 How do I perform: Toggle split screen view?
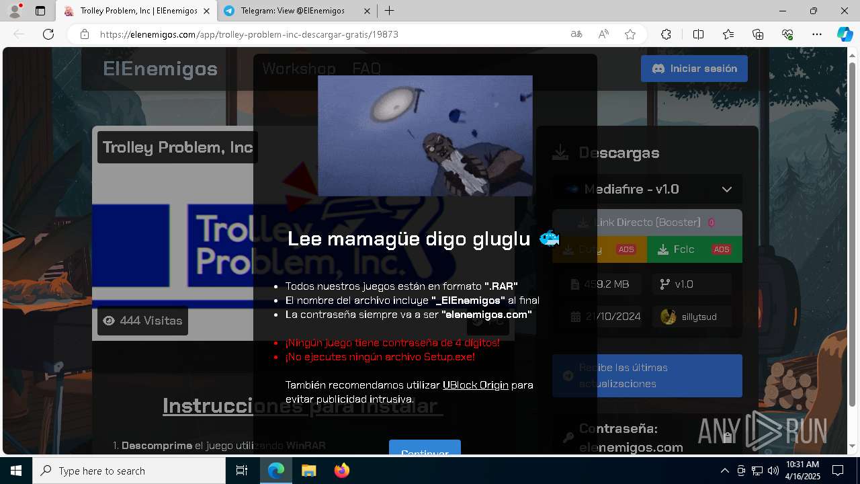click(698, 34)
